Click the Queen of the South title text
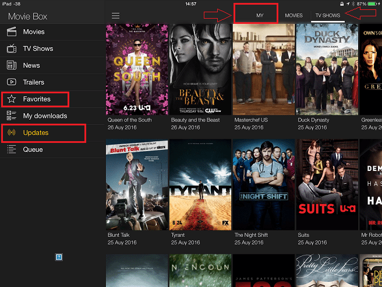Viewport: 382px width, 287px height. tap(130, 120)
